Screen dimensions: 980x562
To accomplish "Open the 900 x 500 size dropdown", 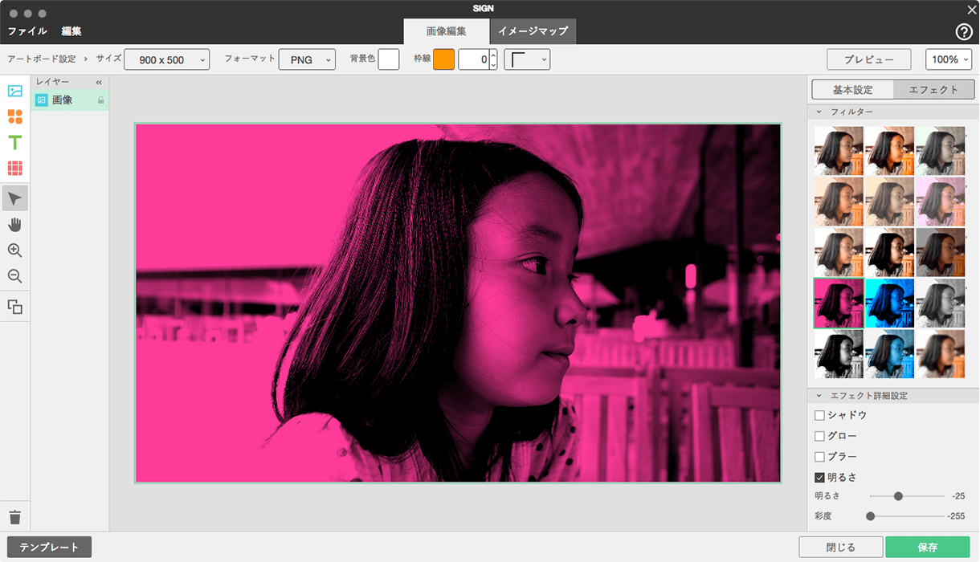I will pos(166,59).
